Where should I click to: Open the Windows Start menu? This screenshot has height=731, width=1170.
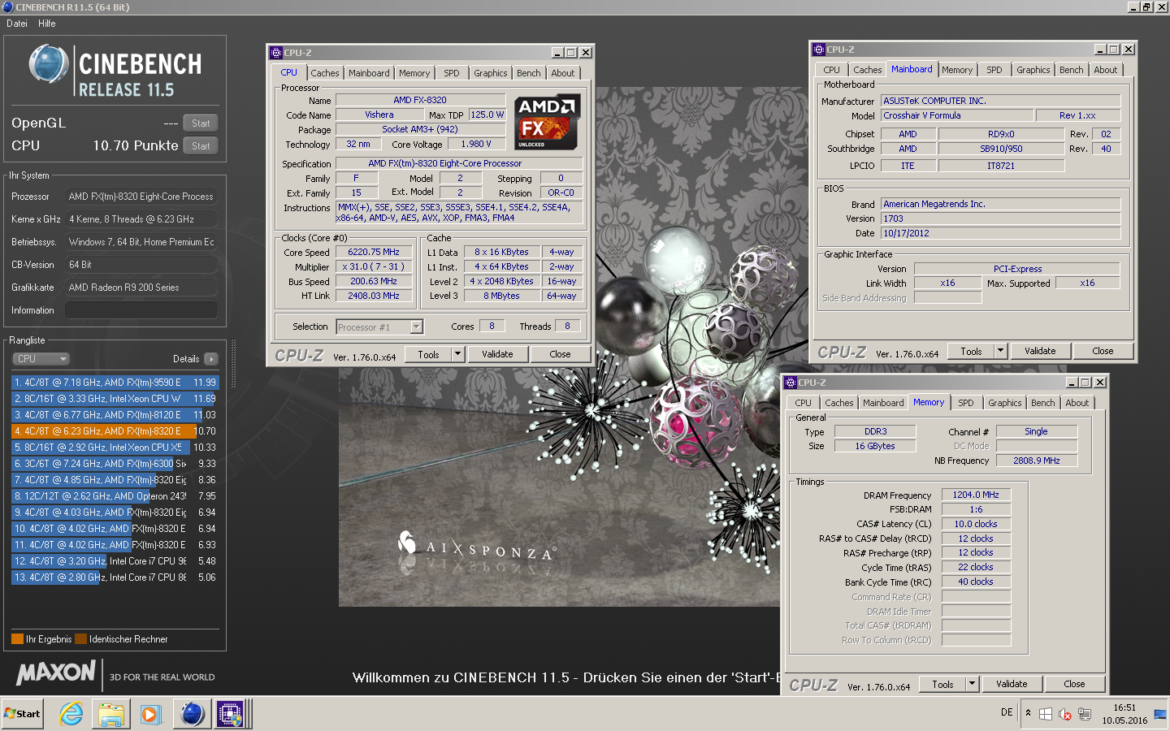tap(22, 714)
